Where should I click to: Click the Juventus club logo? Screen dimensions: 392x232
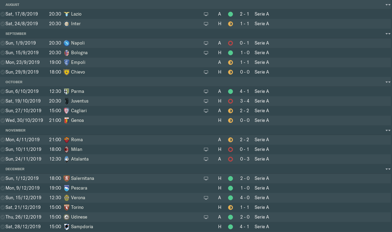coord(67,101)
